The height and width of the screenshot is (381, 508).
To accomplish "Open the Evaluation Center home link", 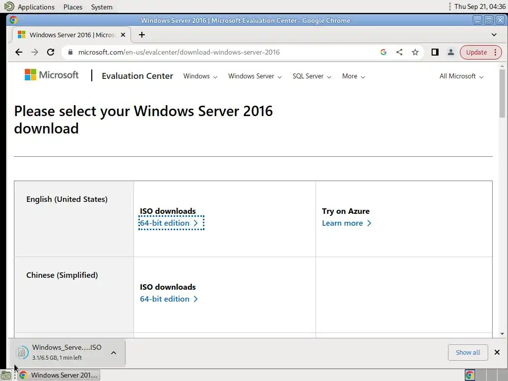I will click(x=137, y=76).
